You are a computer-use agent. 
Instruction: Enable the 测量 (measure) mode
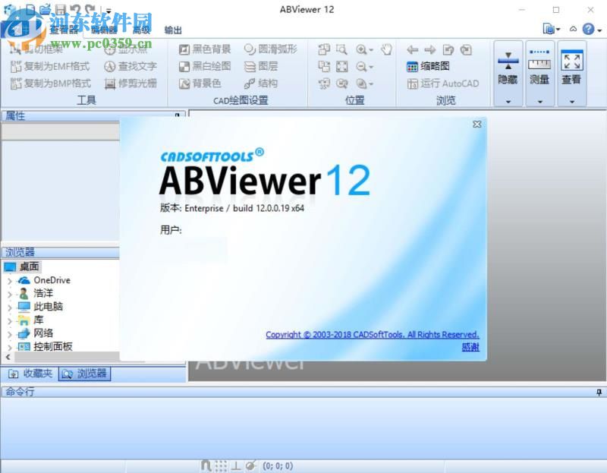(x=539, y=68)
